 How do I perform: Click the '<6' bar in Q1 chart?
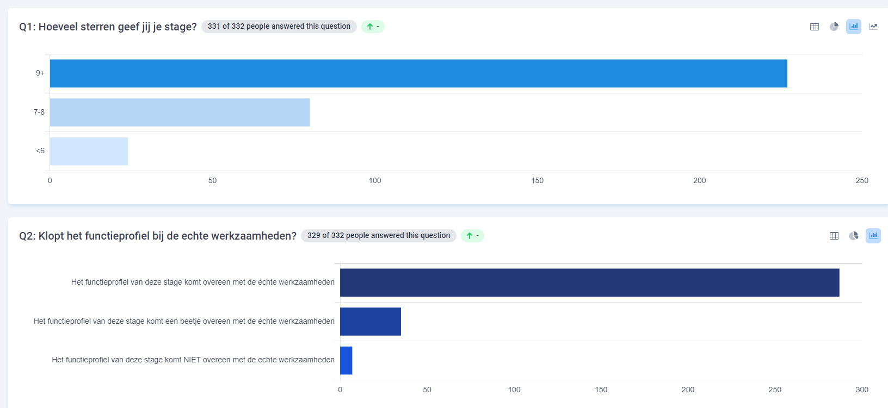pyautogui.click(x=89, y=151)
